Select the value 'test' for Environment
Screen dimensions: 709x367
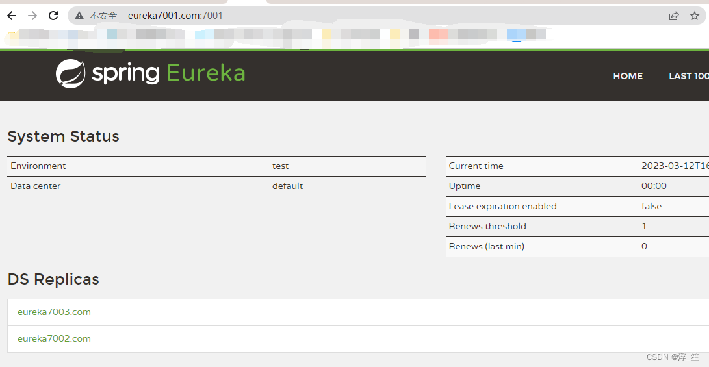click(280, 166)
